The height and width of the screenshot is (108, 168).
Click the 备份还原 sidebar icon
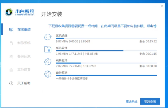(11, 56)
